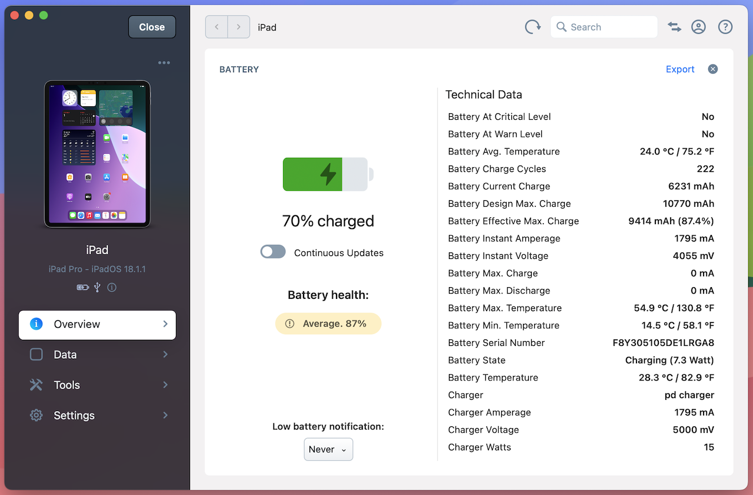
Task: Click the device info icon under iPad
Action: click(112, 288)
